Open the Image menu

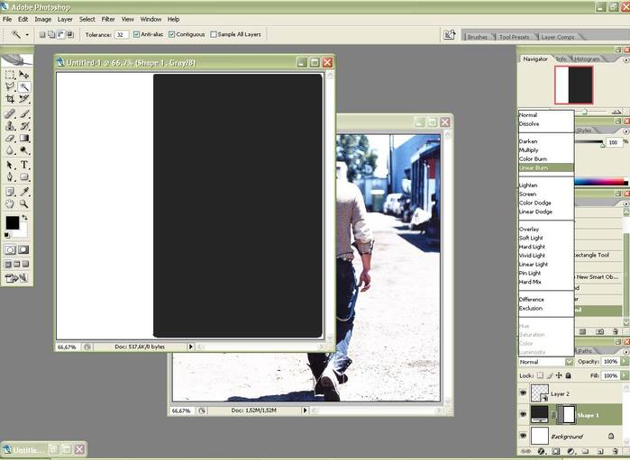[x=42, y=19]
